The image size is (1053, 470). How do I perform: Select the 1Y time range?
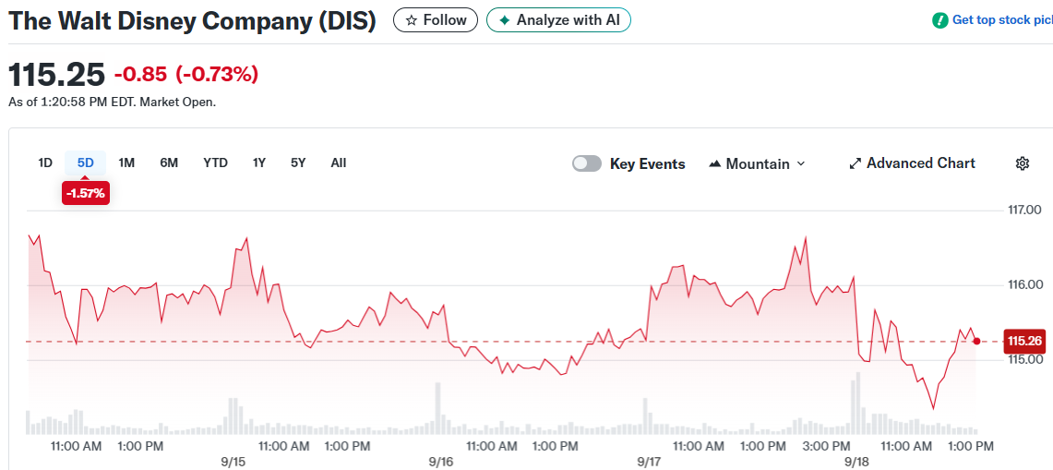pos(259,163)
